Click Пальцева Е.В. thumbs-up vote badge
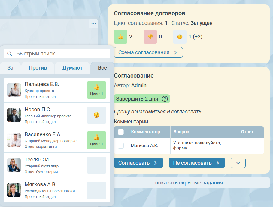The image size is (273, 207). 96,90
